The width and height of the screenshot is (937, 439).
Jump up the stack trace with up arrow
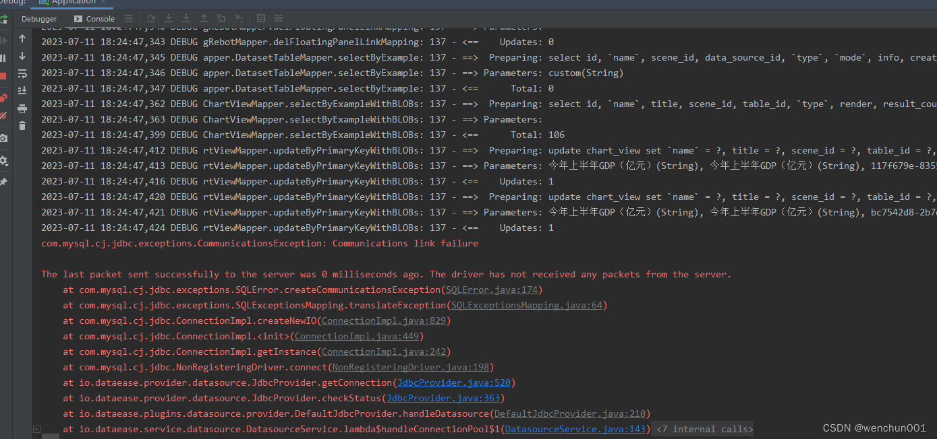pos(22,39)
